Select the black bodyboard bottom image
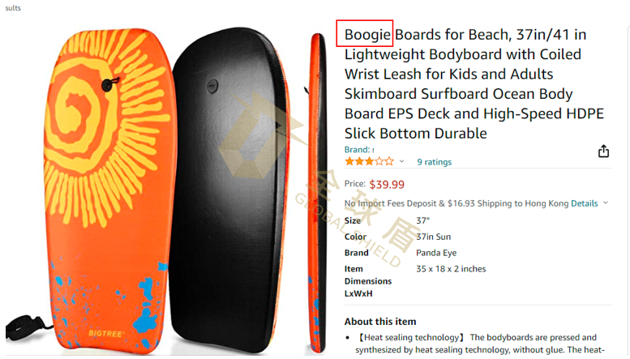The height and width of the screenshot is (359, 630). [x=229, y=189]
